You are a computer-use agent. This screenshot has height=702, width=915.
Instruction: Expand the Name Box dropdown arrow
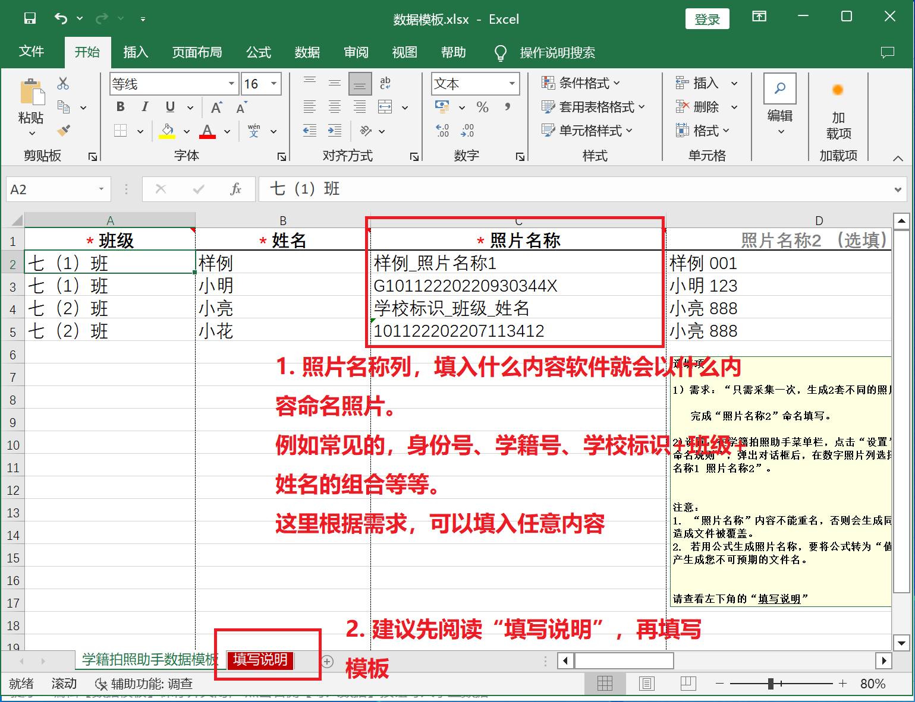click(101, 189)
